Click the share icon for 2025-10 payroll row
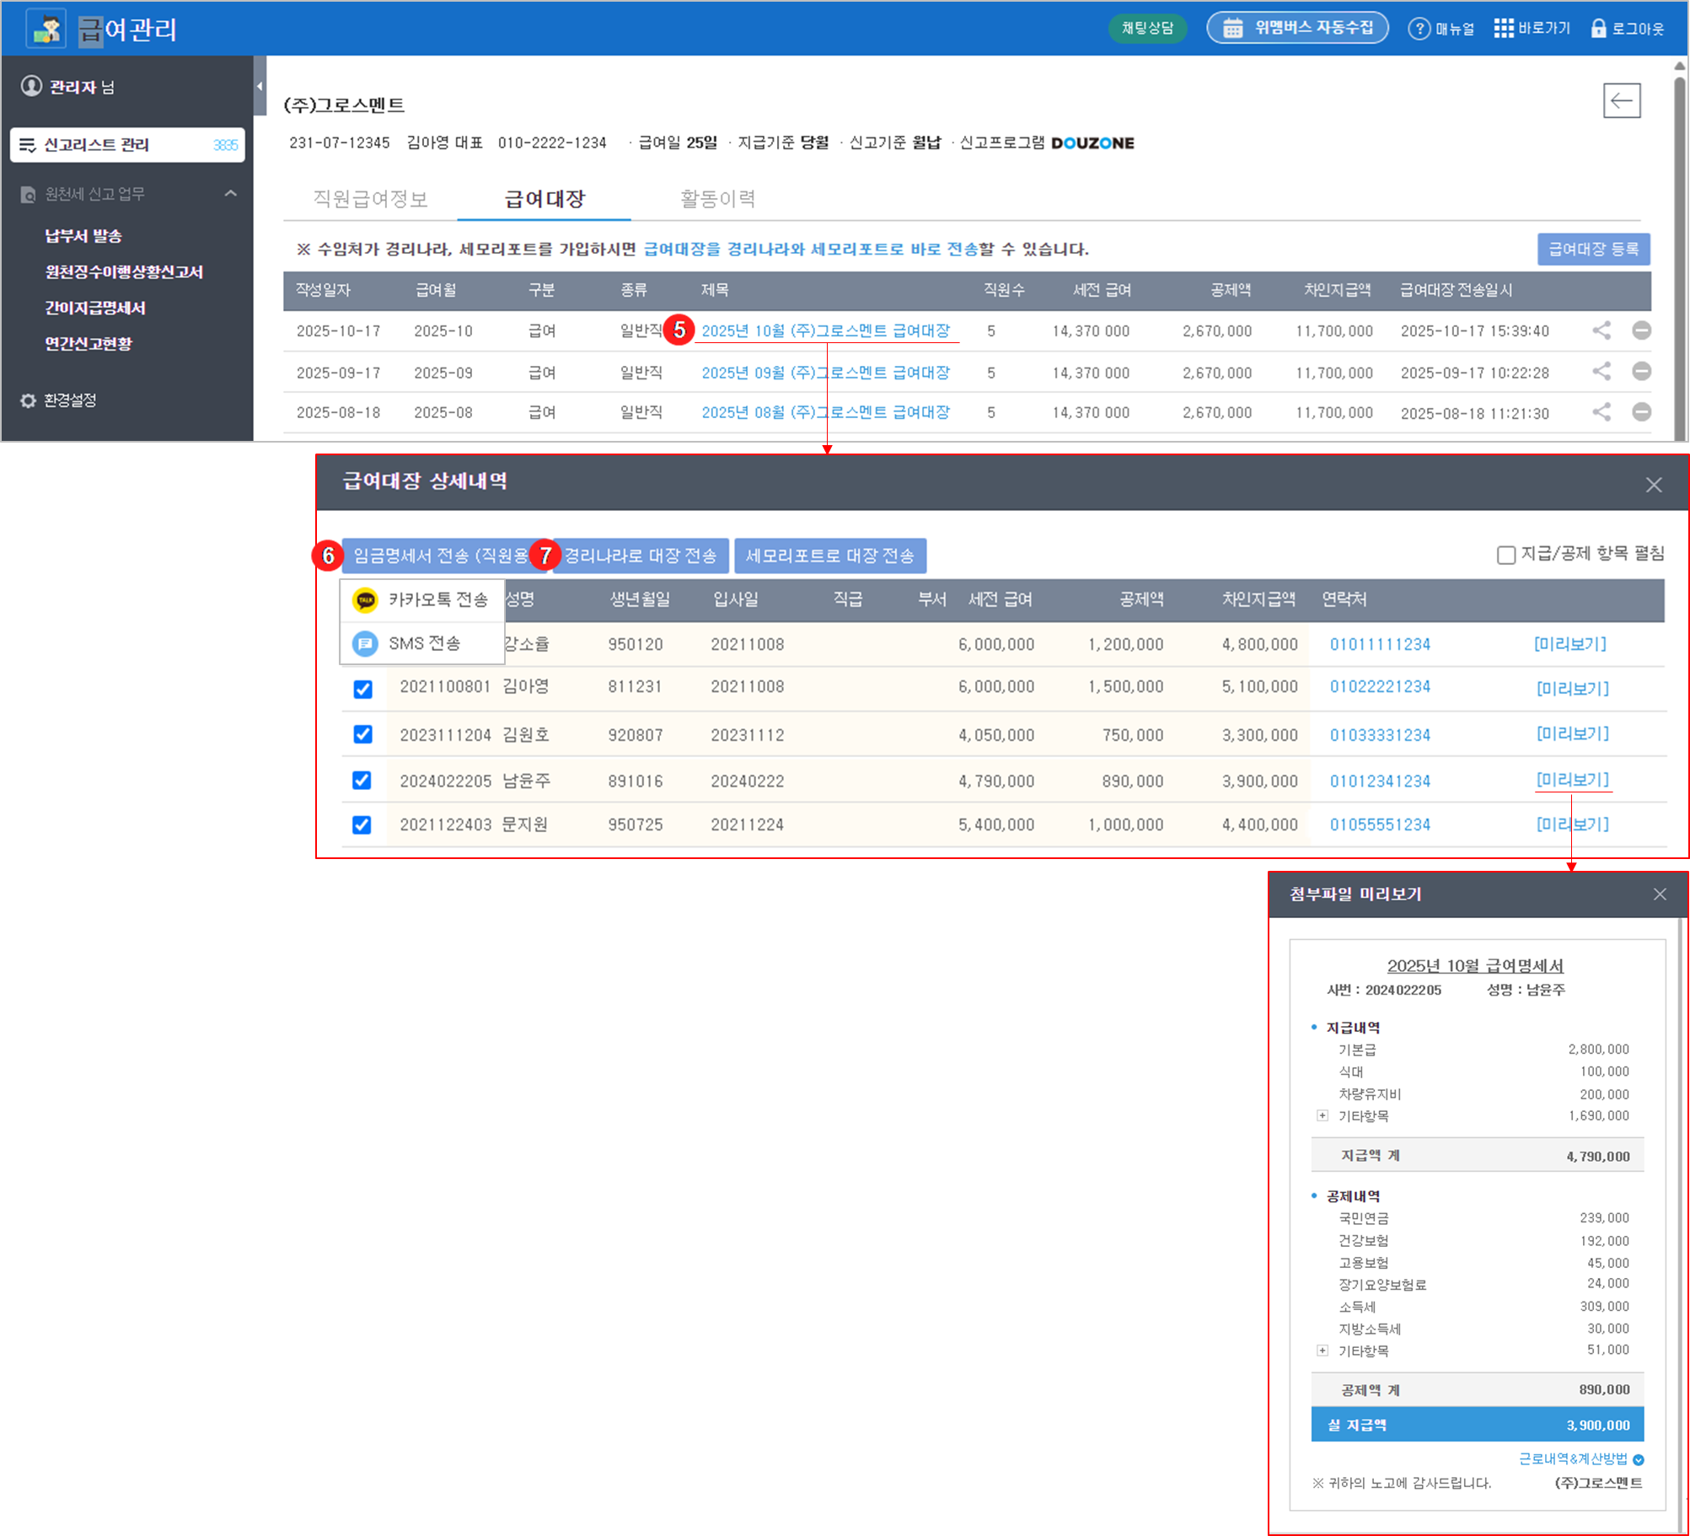Screen dimensions: 1690x1536 (x=1601, y=330)
